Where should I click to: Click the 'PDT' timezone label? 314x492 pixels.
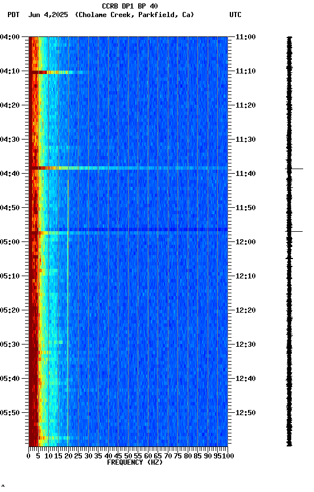click(x=14, y=15)
